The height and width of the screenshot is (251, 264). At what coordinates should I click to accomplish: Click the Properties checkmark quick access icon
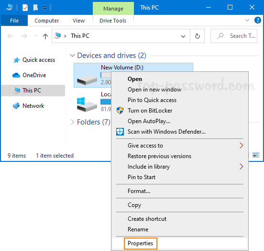[25, 7]
